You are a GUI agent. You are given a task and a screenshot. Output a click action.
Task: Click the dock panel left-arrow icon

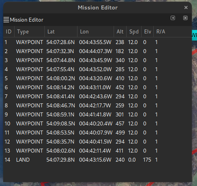tap(173, 18)
